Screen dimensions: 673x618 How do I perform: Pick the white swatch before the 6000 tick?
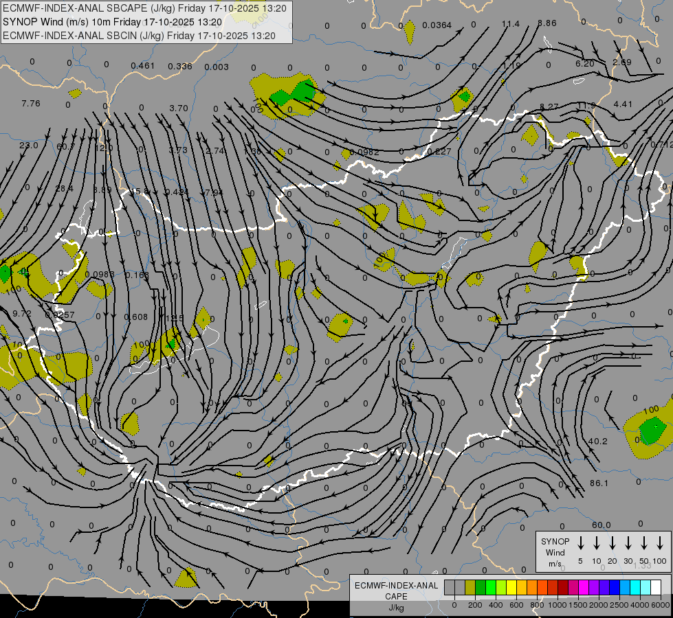point(655,588)
